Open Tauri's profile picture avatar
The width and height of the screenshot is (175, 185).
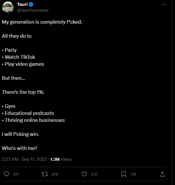tap(8, 7)
